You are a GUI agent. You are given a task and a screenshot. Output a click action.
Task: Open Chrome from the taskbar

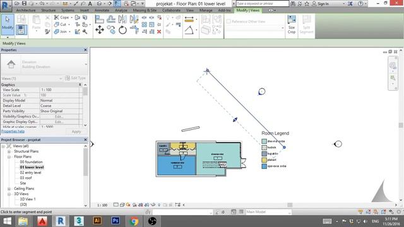pos(134,221)
